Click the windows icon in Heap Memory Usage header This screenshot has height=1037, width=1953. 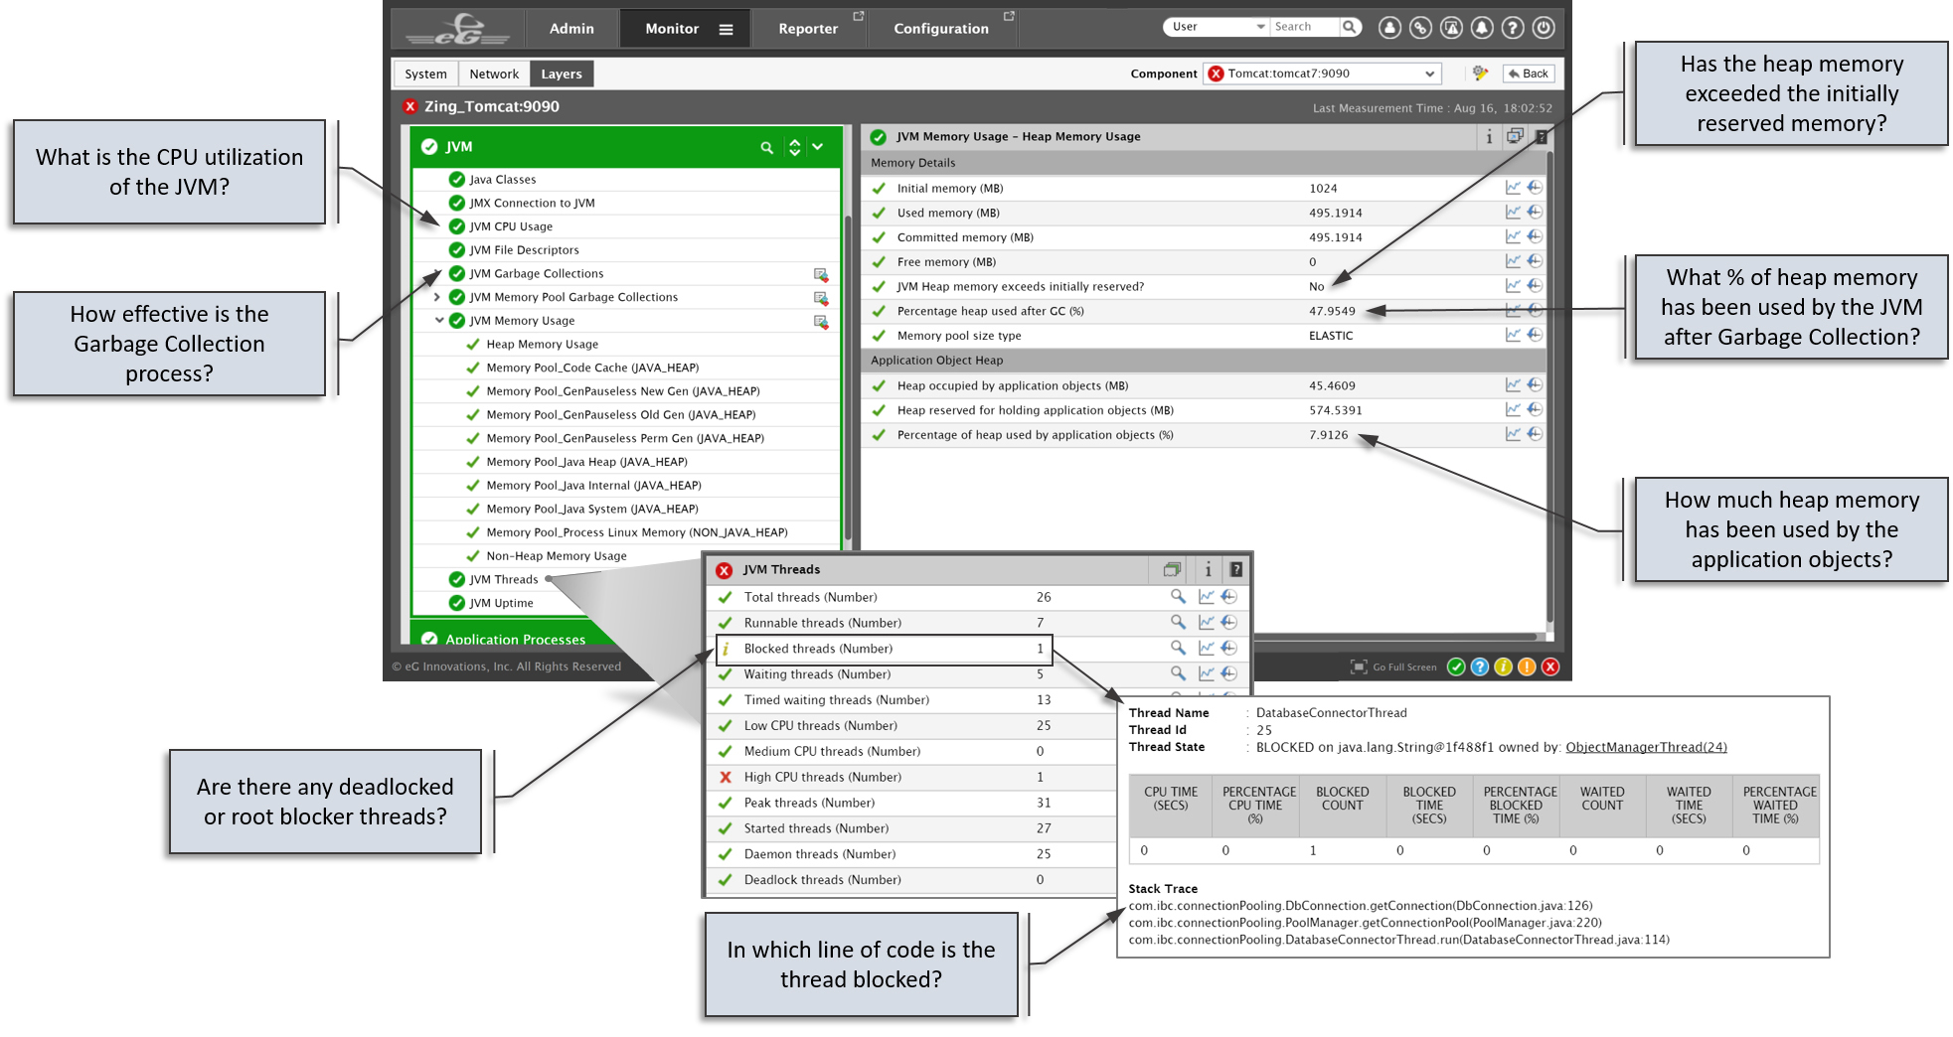(x=1515, y=137)
